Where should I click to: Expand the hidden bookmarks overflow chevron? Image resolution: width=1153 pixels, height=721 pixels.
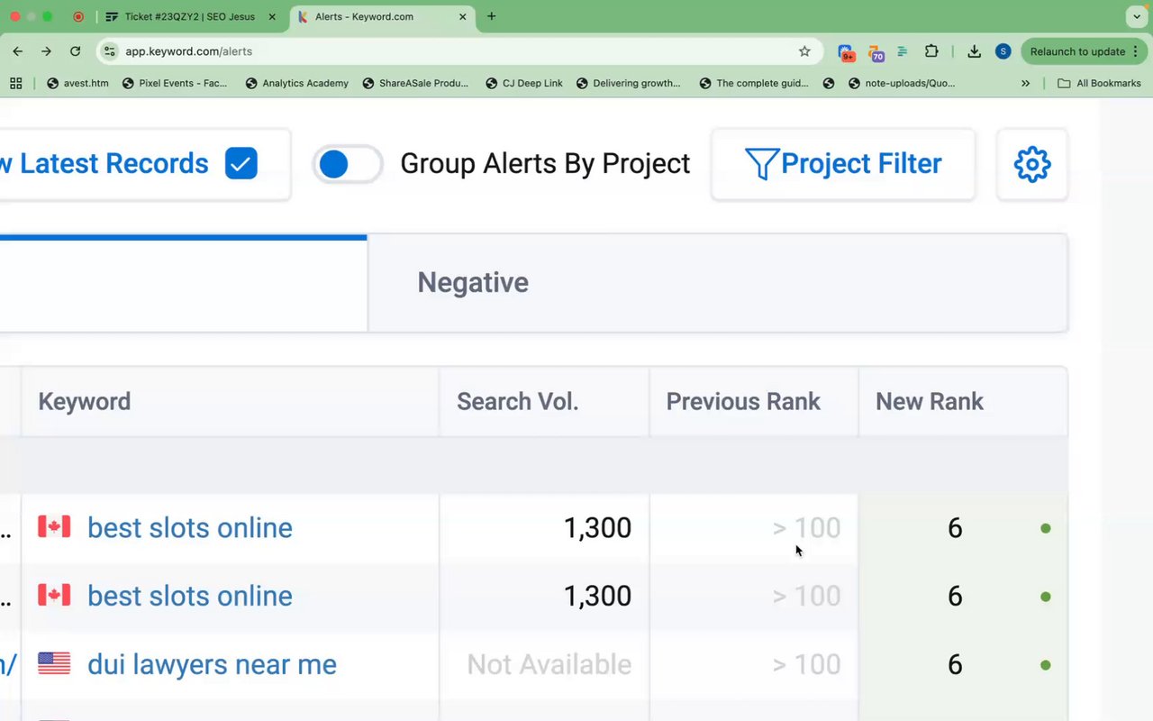point(1025,83)
